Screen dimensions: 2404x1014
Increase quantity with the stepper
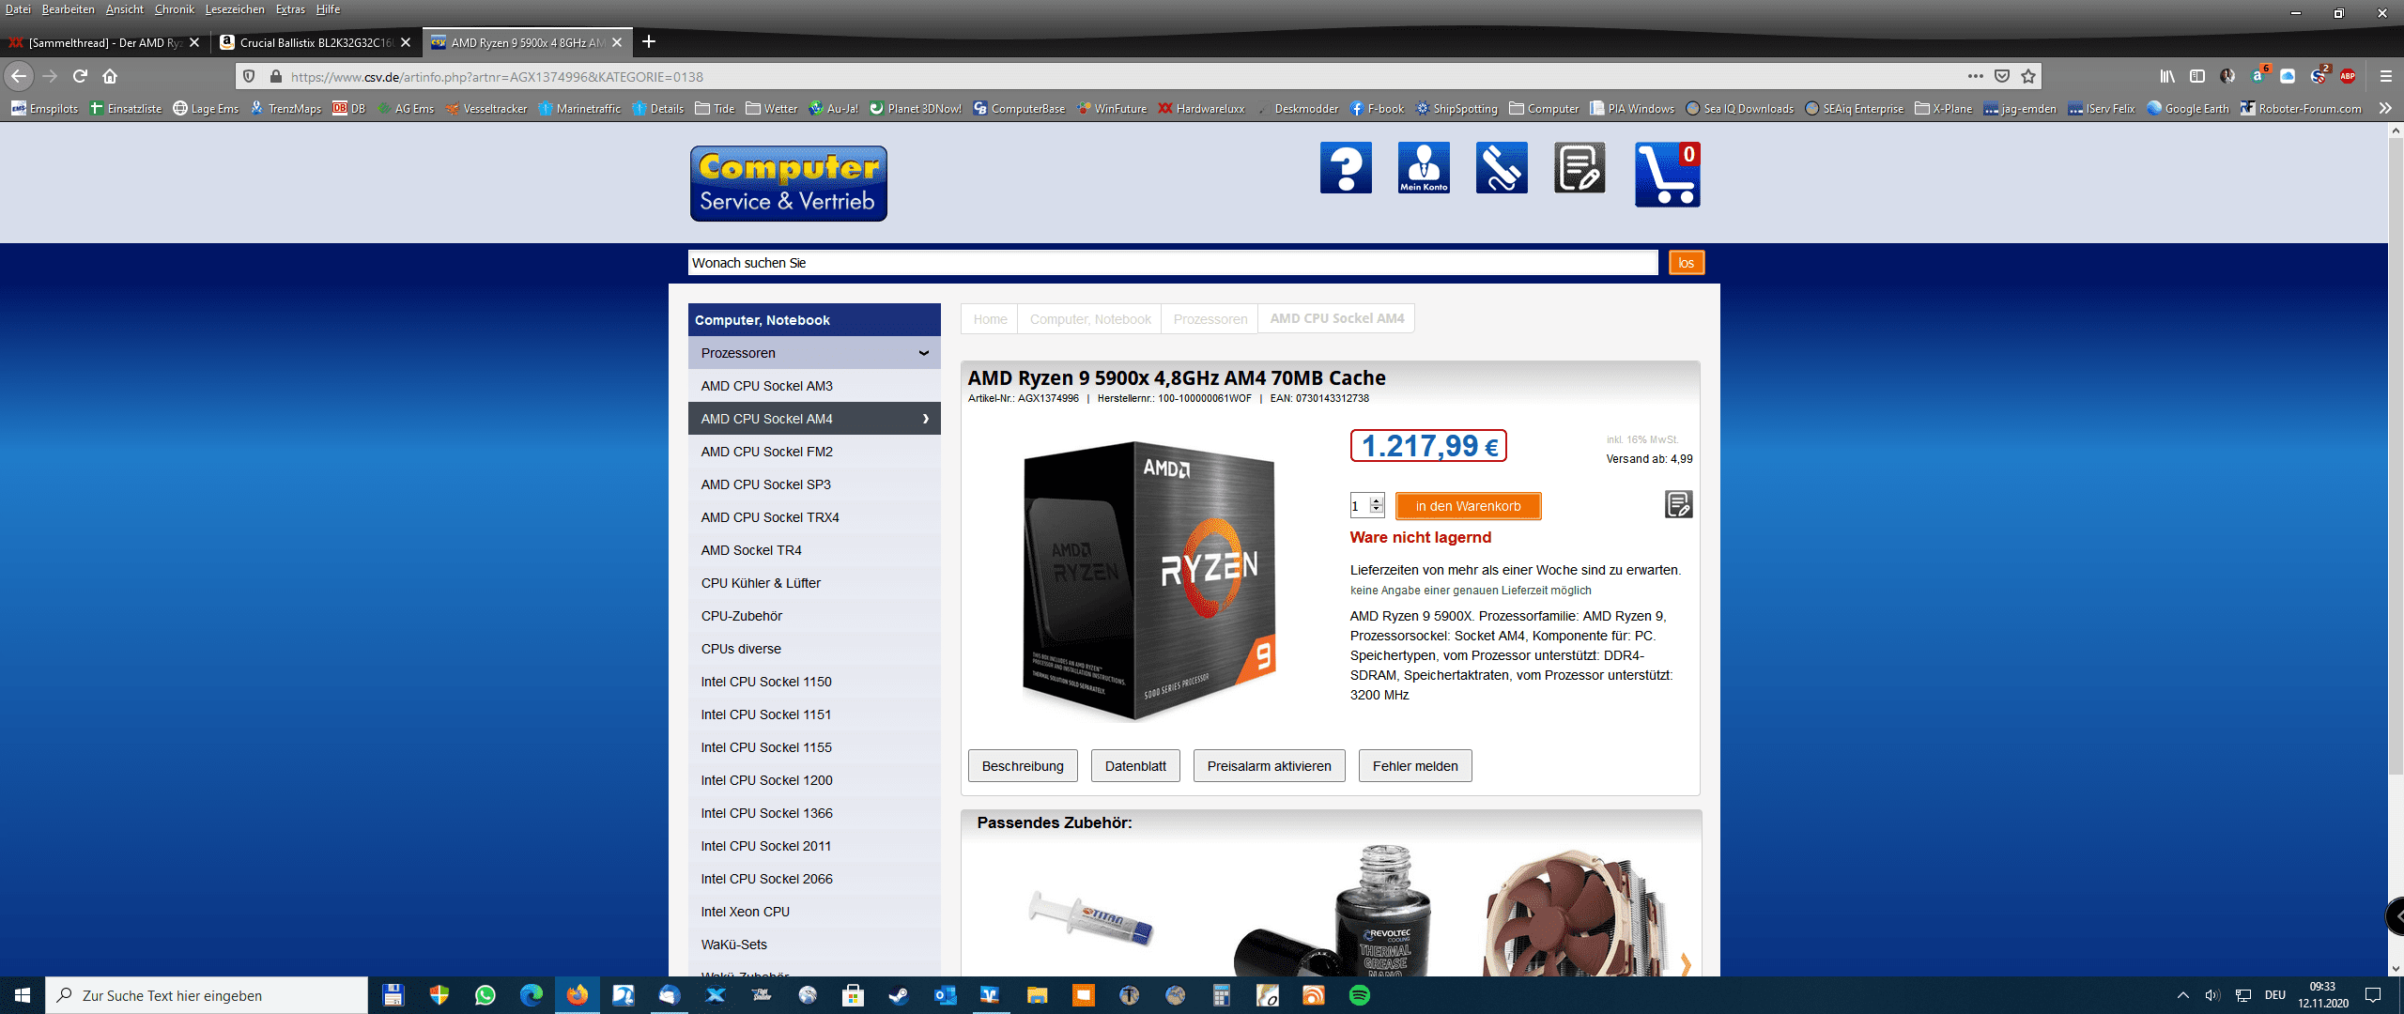click(x=1377, y=500)
